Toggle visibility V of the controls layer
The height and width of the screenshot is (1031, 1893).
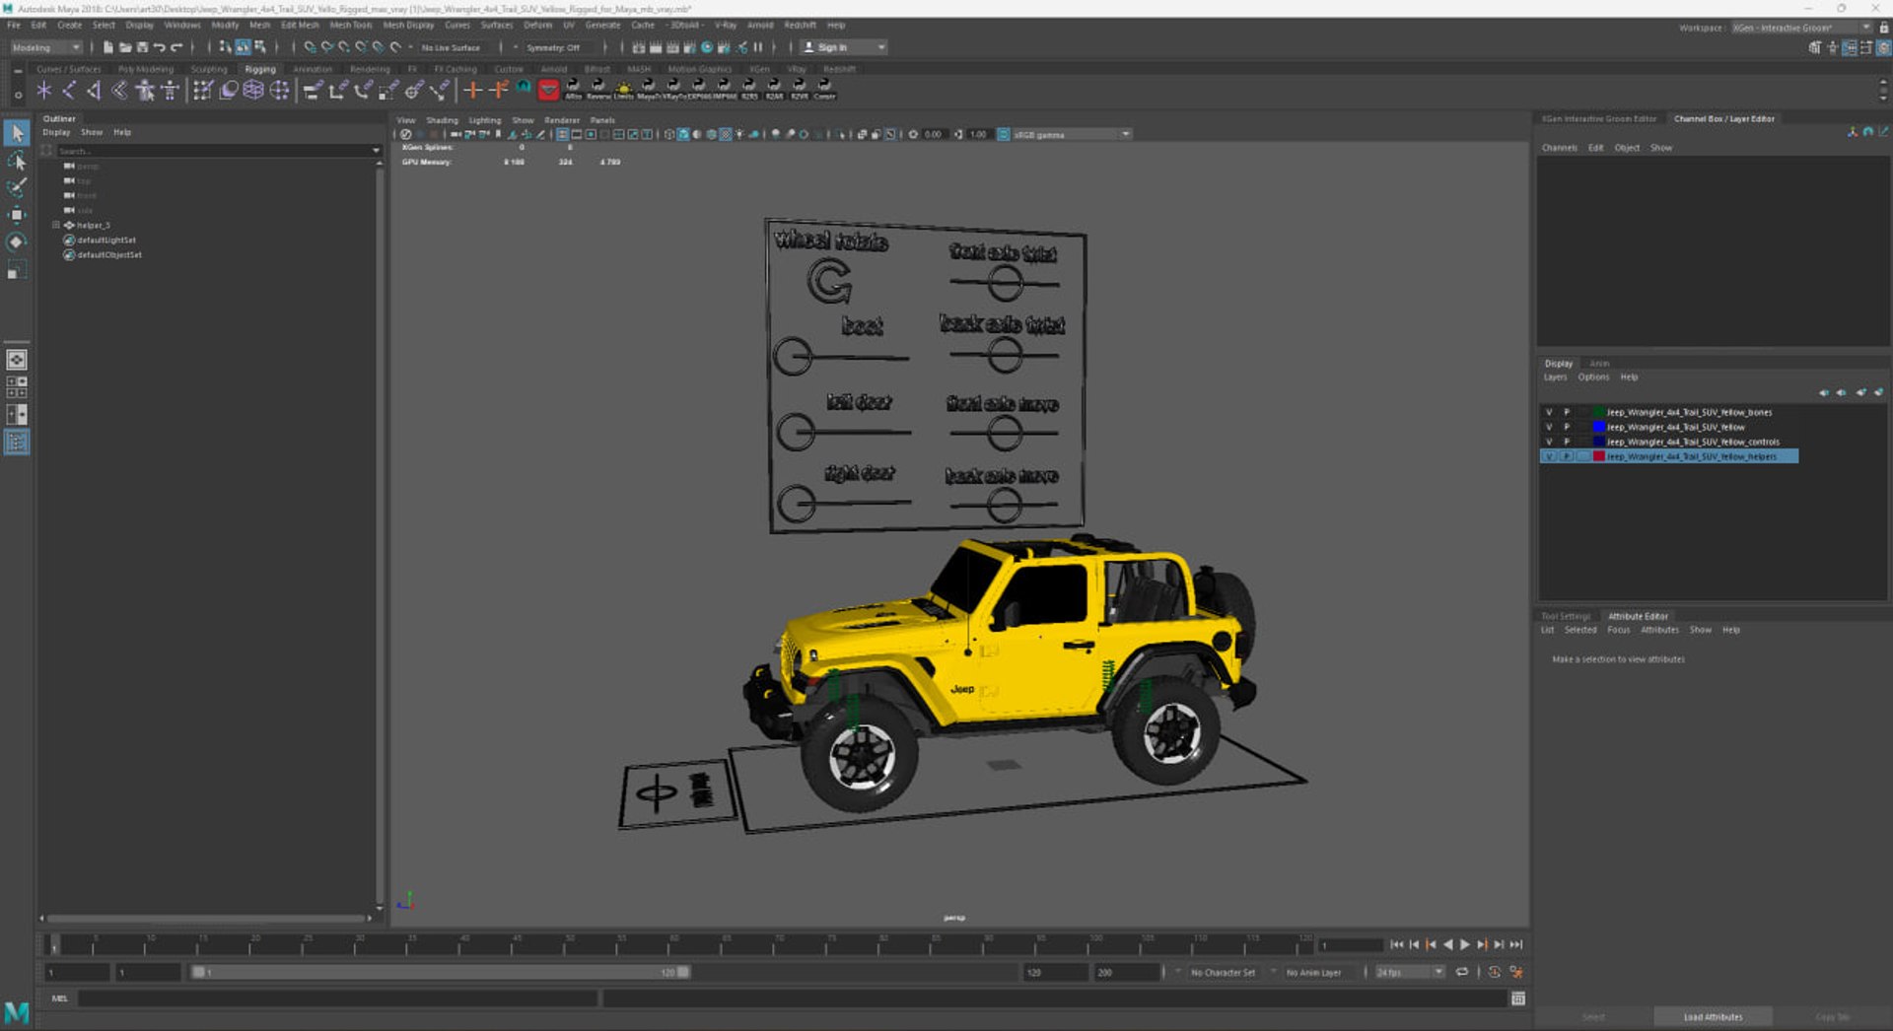coord(1549,442)
